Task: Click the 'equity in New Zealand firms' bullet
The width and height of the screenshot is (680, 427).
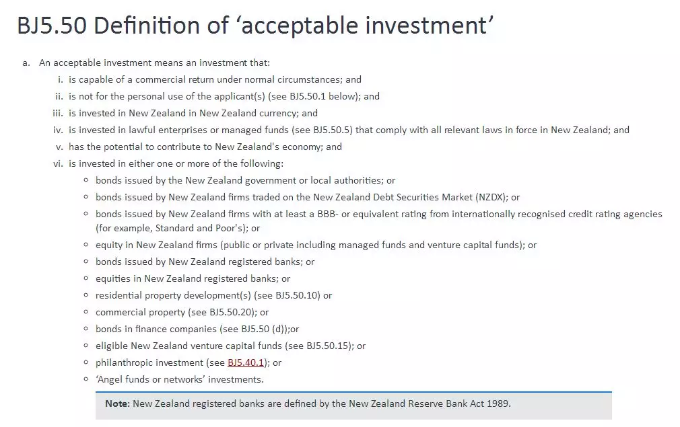Action: tap(316, 245)
